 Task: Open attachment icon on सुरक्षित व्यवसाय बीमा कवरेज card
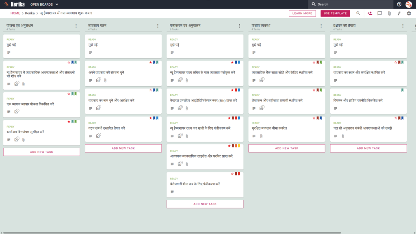tap(261, 136)
